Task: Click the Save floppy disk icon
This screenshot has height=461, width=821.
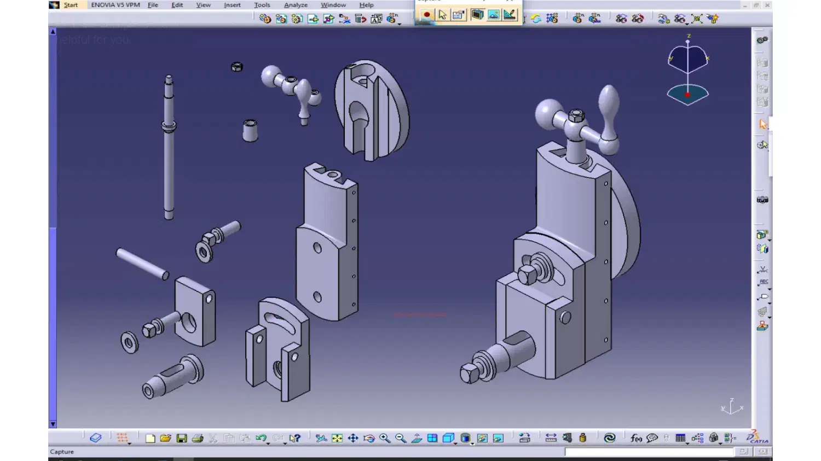Action: click(x=182, y=438)
